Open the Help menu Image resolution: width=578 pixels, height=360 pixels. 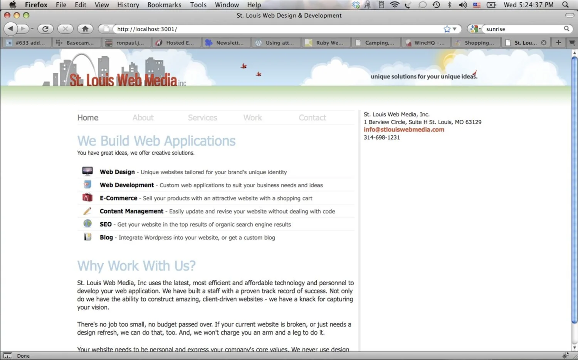tap(254, 5)
